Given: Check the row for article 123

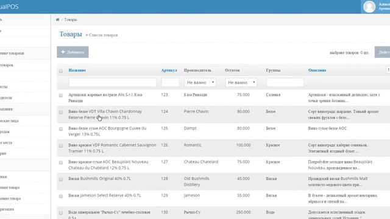Looking at the screenshot, I should pos(61,96).
